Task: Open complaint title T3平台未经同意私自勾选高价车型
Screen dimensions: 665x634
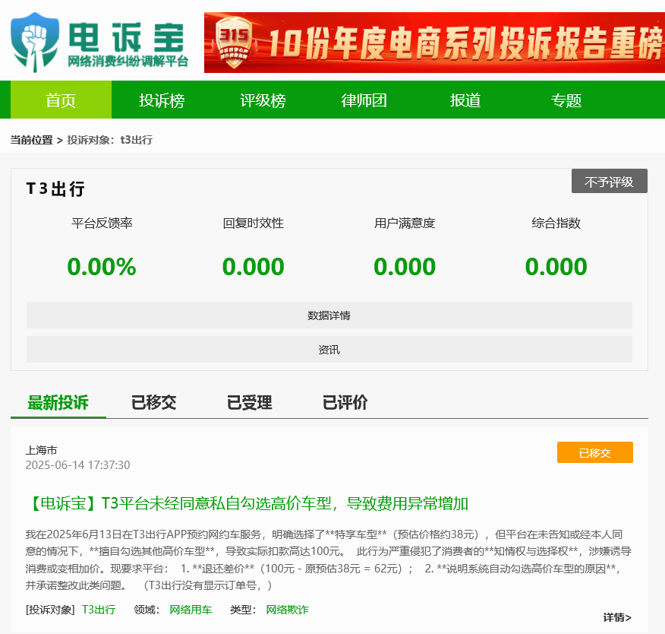Action: point(247,503)
